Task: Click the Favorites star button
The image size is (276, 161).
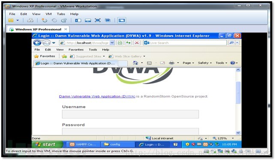Action: [45, 56]
